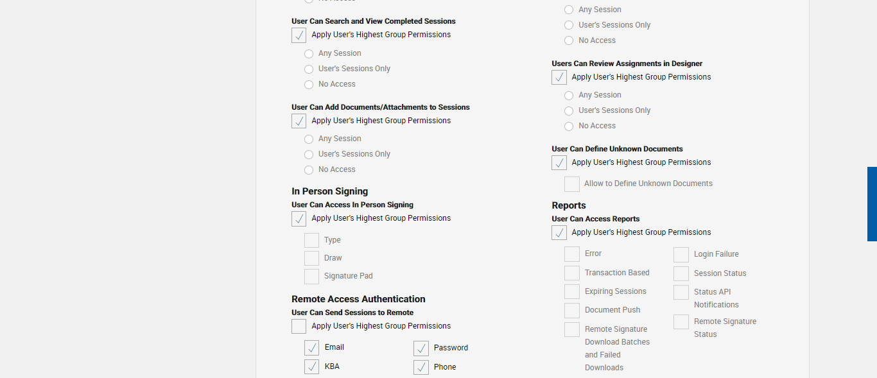Uncheck the Email authentication checkbox
Screen dimensions: 877x378
point(311,348)
